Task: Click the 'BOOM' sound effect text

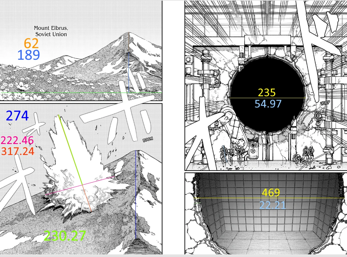Action: click(x=148, y=139)
